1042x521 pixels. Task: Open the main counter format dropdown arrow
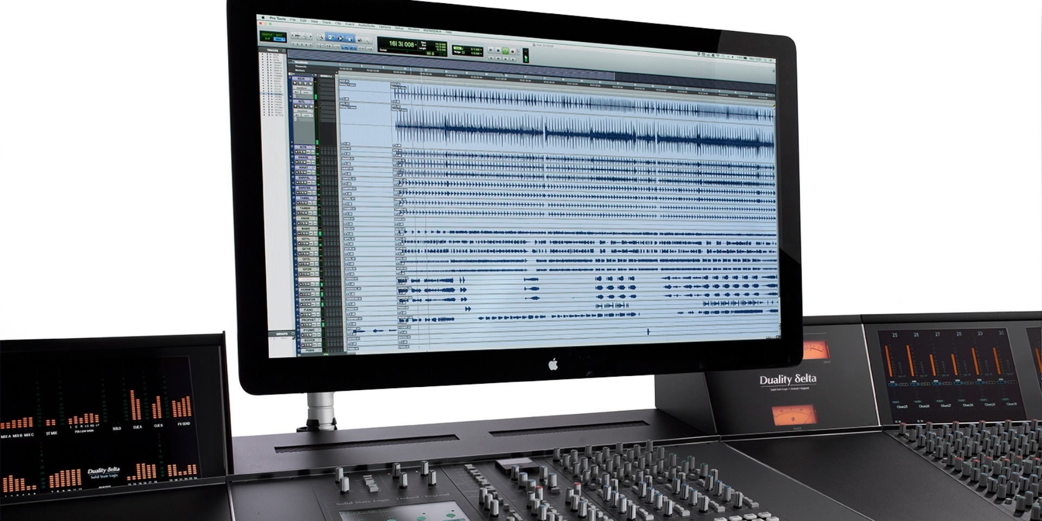click(416, 45)
